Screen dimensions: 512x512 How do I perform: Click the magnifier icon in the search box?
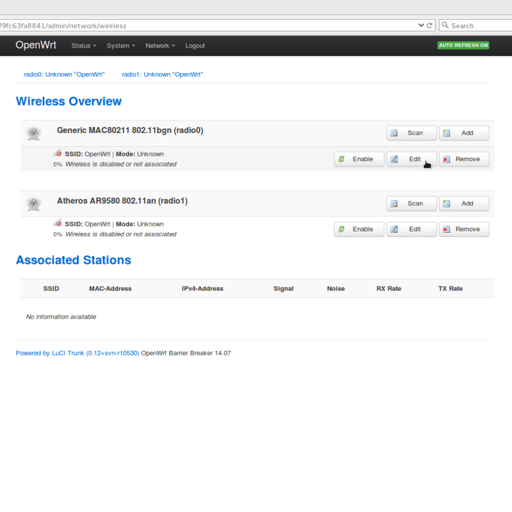(445, 25)
